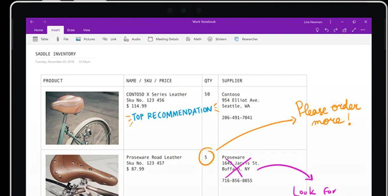
Task: Select the brown studded saddle photo
Action: [82, 175]
